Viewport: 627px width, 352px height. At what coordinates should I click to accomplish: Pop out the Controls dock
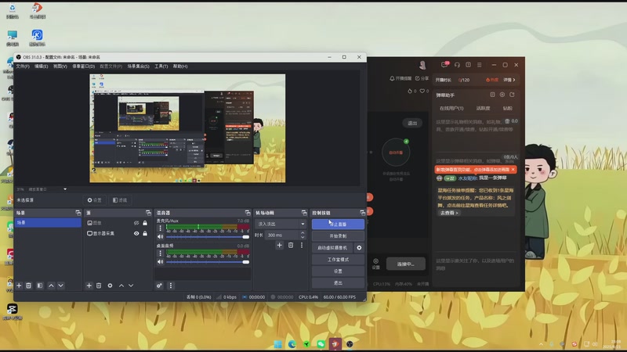[x=362, y=213]
